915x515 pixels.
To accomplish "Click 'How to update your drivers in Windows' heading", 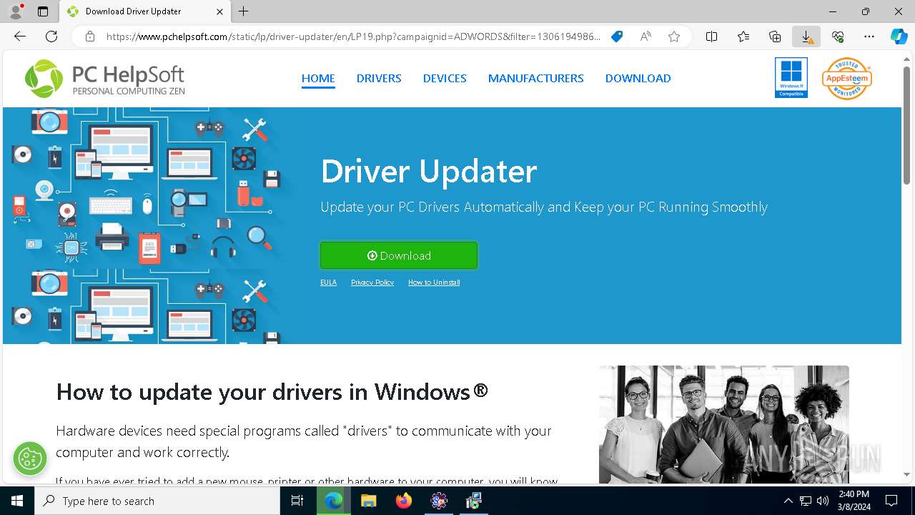I will [272, 392].
